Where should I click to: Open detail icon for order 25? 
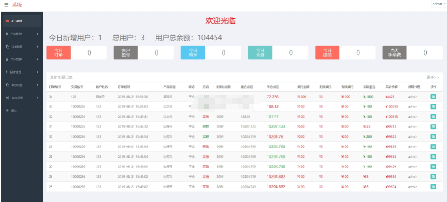(433, 187)
